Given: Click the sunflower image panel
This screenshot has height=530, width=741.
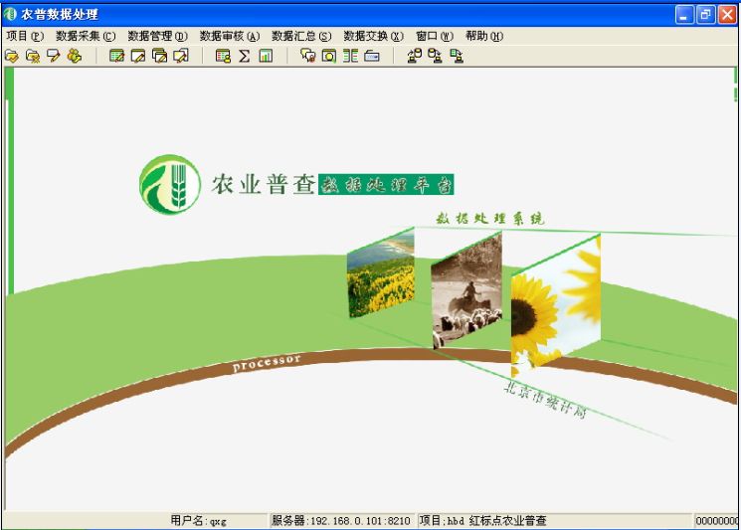Looking at the screenshot, I should coord(555,303).
